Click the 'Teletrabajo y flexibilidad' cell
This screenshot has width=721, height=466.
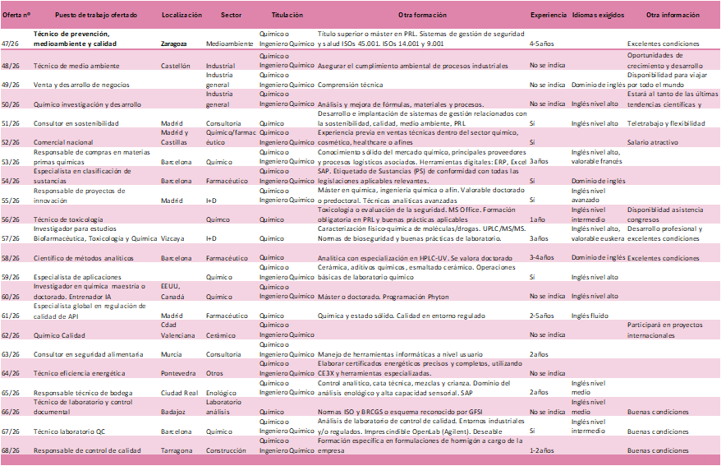pyautogui.click(x=665, y=123)
